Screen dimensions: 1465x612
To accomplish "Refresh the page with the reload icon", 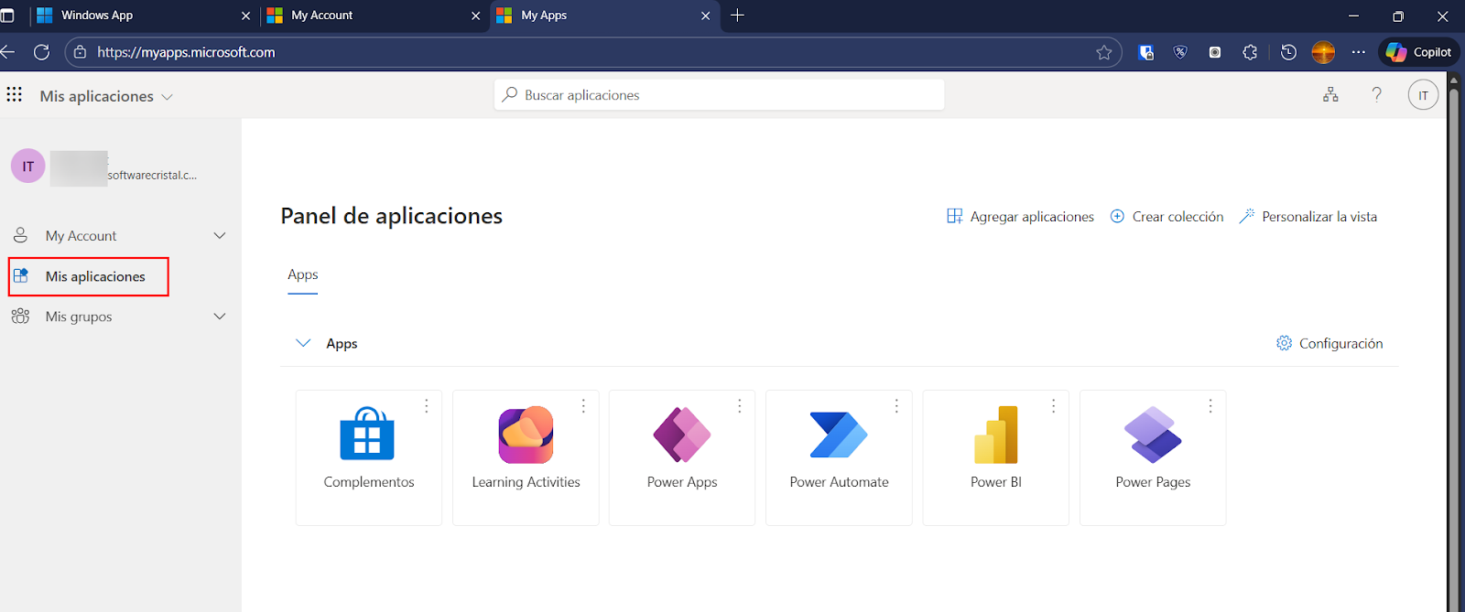I will click(x=41, y=52).
